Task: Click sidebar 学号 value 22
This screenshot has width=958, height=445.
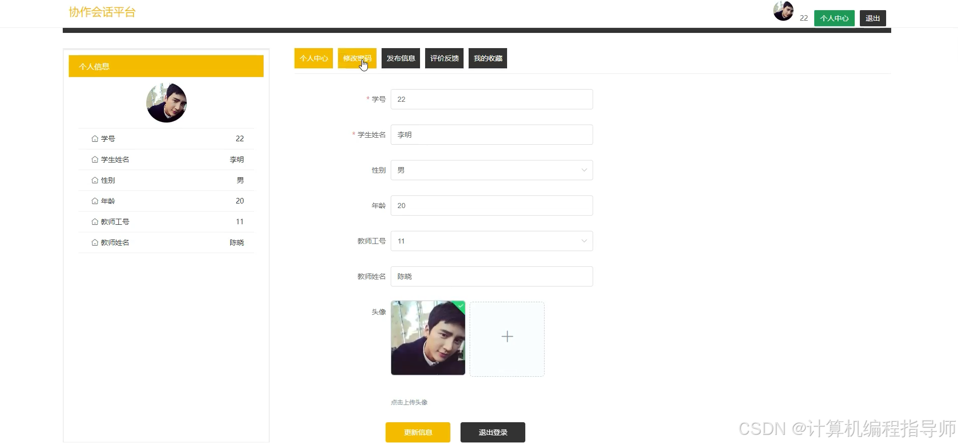Action: [240, 139]
